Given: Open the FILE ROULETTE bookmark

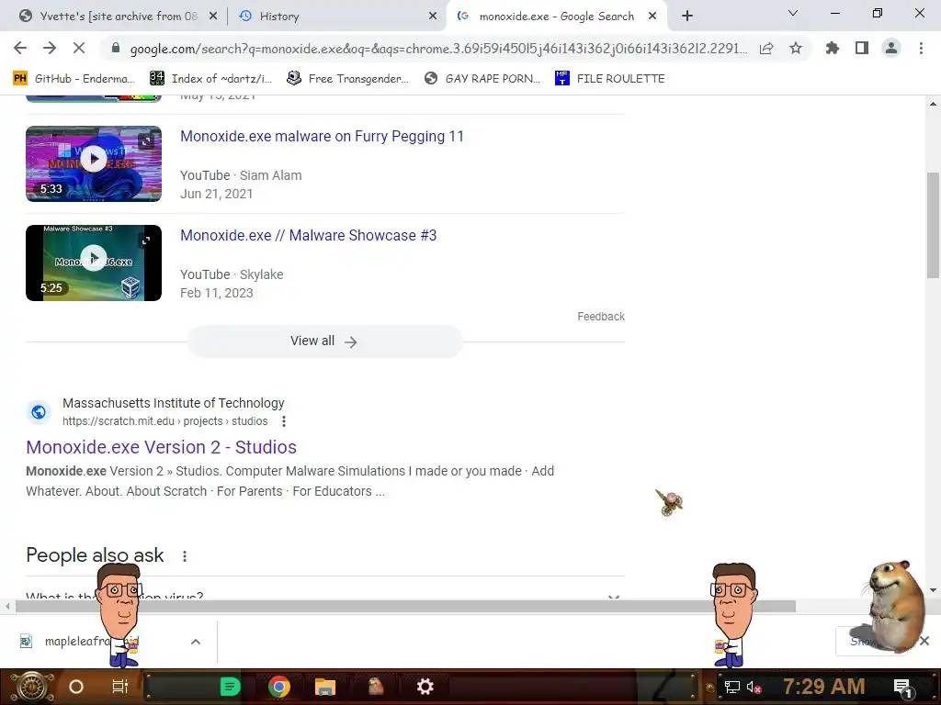Looking at the screenshot, I should click(x=610, y=79).
